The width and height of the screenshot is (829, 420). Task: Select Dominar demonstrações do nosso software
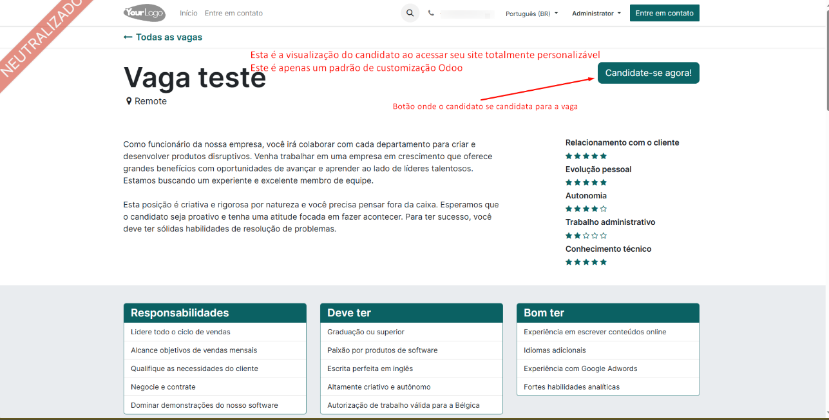(x=215, y=405)
